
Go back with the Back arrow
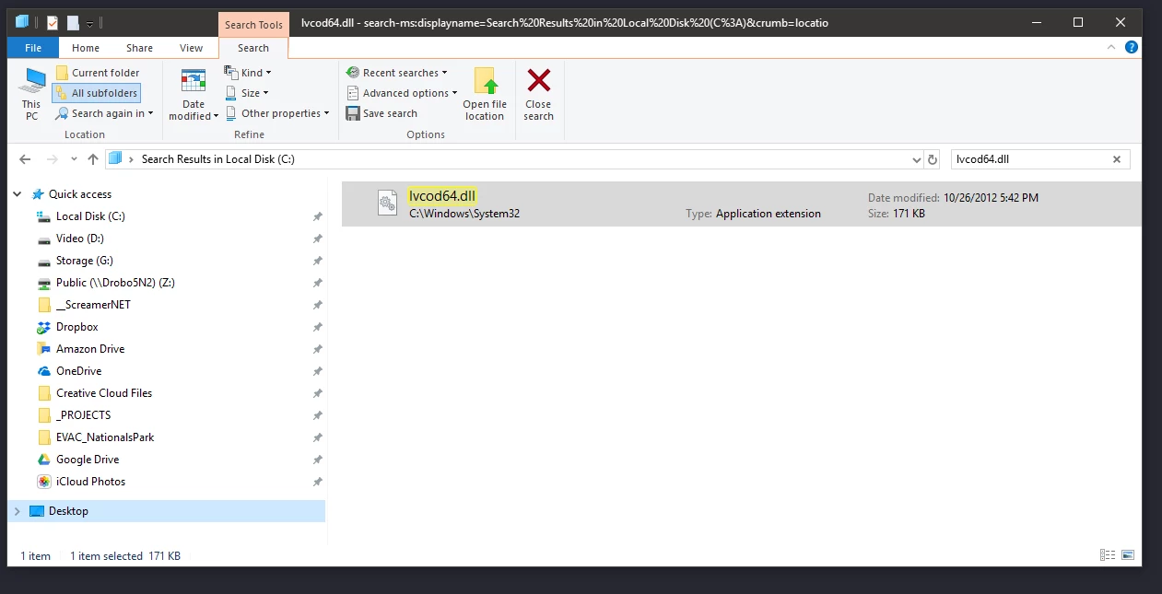[x=25, y=159]
